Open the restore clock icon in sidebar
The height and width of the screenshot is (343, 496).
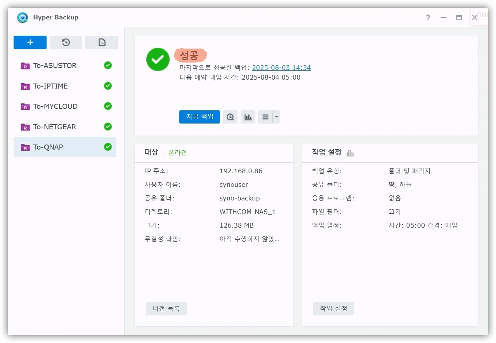point(66,43)
